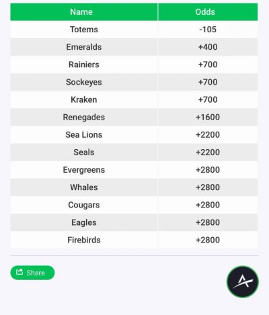
Task: Select the Kraken row name
Action: tap(84, 99)
